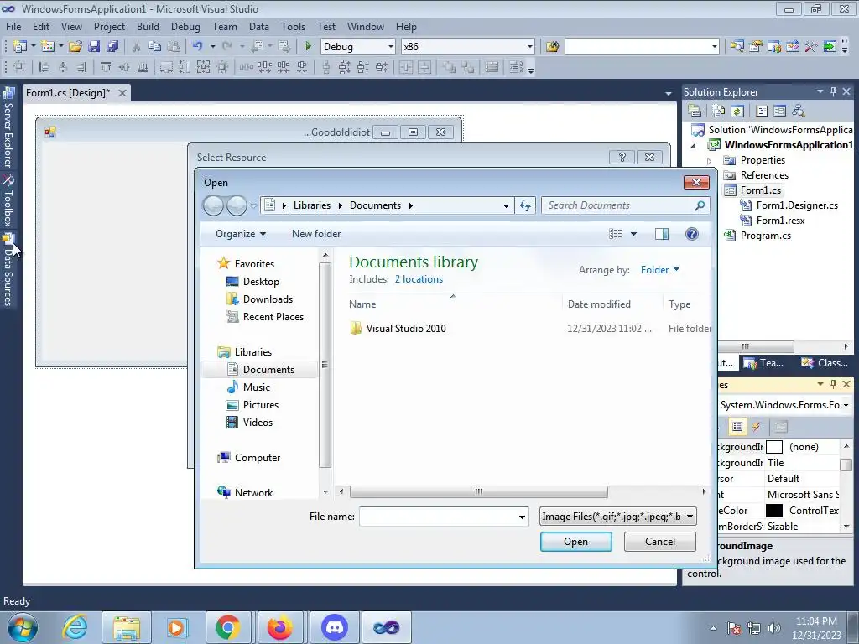Click the white BackgroundImage swatch in Properties
The image size is (859, 644).
click(773, 447)
